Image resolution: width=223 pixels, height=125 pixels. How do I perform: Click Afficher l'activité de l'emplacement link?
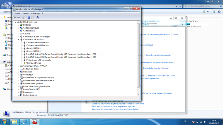pos(157,93)
